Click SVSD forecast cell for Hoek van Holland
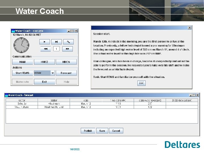Viewport: 204px width, 153px height. (x=182, y=107)
